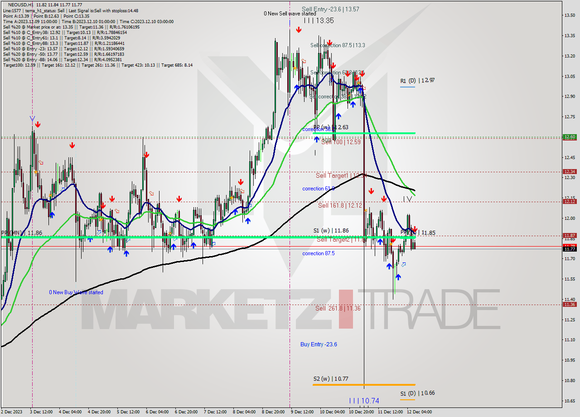Image resolution: width=580 pixels, height=417 pixels.
Task: Click the '5 Dec 12:00' time axis label
Action: (128, 412)
